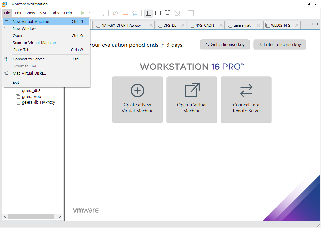Open the power options dropdown arrow
This screenshot has height=228, width=321.
90,13
